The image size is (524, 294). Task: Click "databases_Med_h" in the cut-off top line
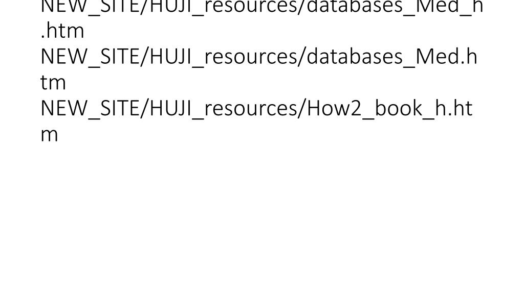[x=395, y=7]
